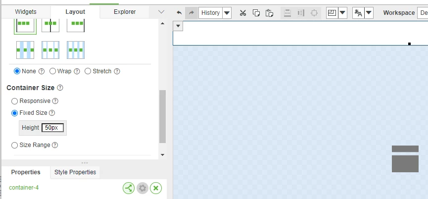Expand the panel tabs overflow chevron

(161, 12)
